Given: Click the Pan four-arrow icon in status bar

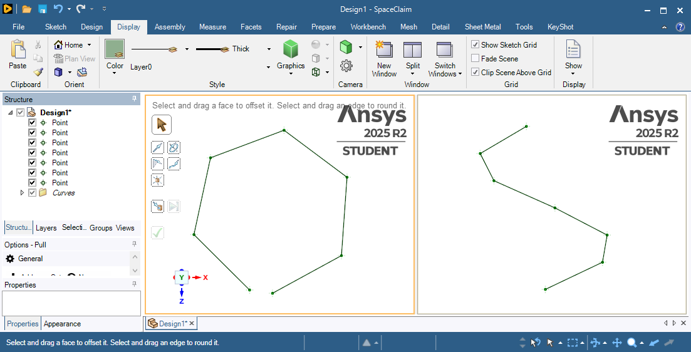Looking at the screenshot, I should (x=617, y=343).
